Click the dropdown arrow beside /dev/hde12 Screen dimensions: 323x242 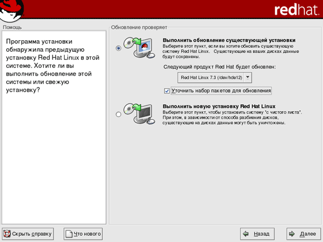pos(247,77)
